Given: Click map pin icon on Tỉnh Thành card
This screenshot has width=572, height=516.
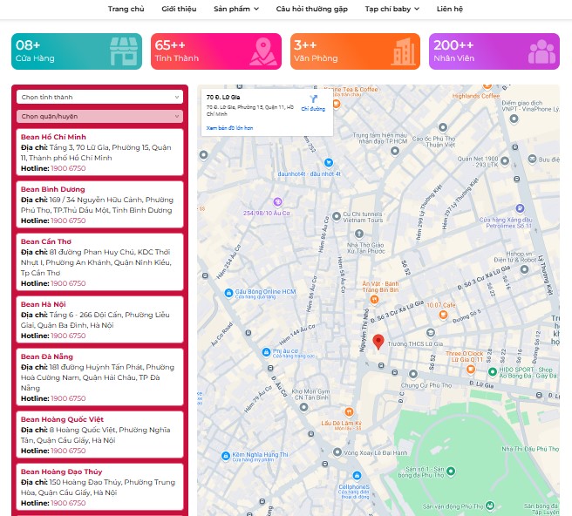Looking at the screenshot, I should coord(263,51).
